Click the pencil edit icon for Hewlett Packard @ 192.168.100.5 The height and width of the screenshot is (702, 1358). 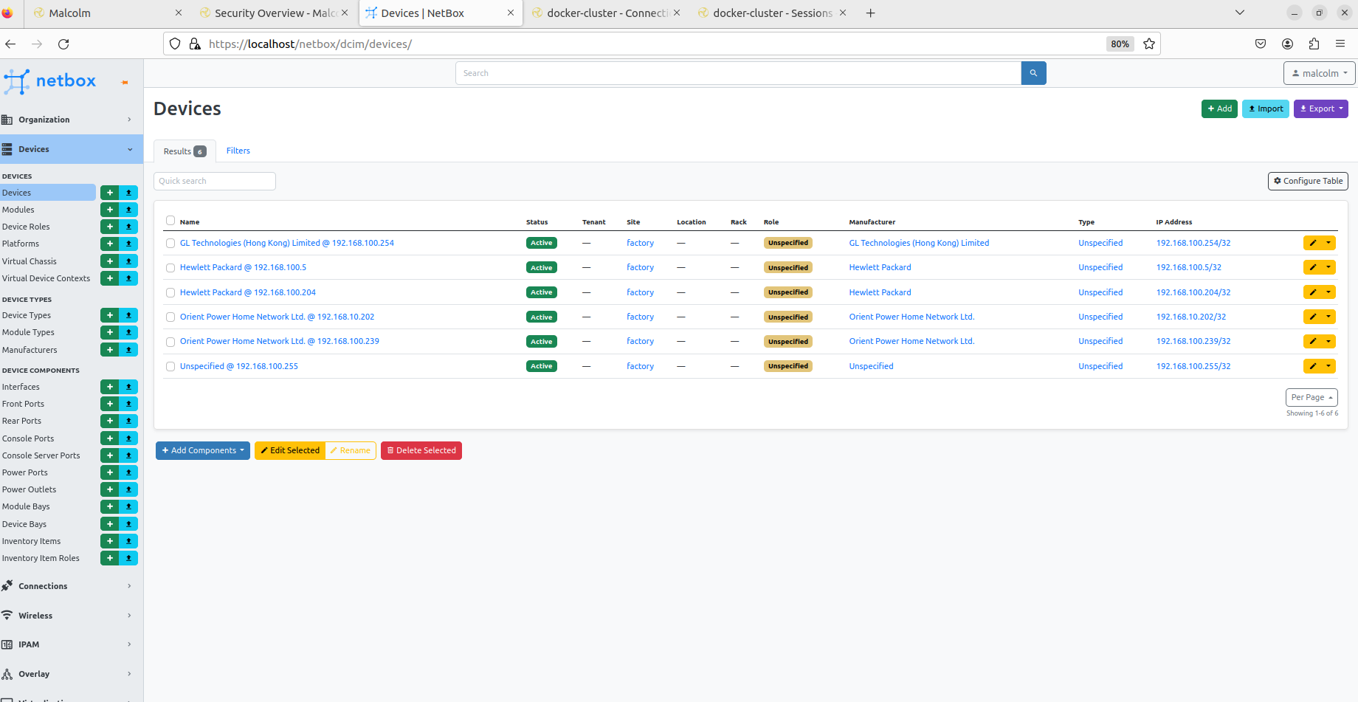click(x=1312, y=267)
